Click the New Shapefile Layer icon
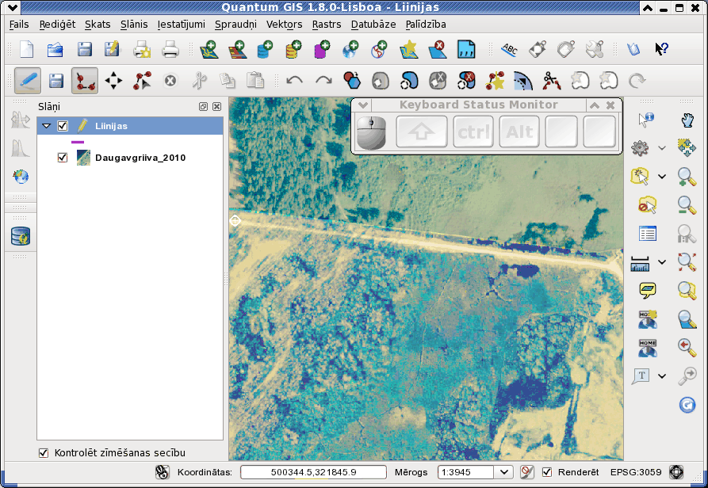 coord(408,49)
